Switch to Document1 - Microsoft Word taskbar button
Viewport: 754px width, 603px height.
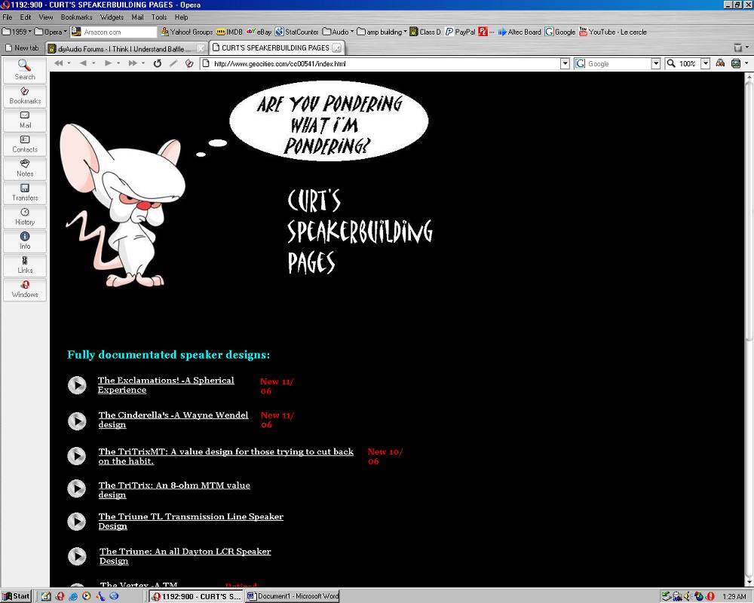point(293,596)
